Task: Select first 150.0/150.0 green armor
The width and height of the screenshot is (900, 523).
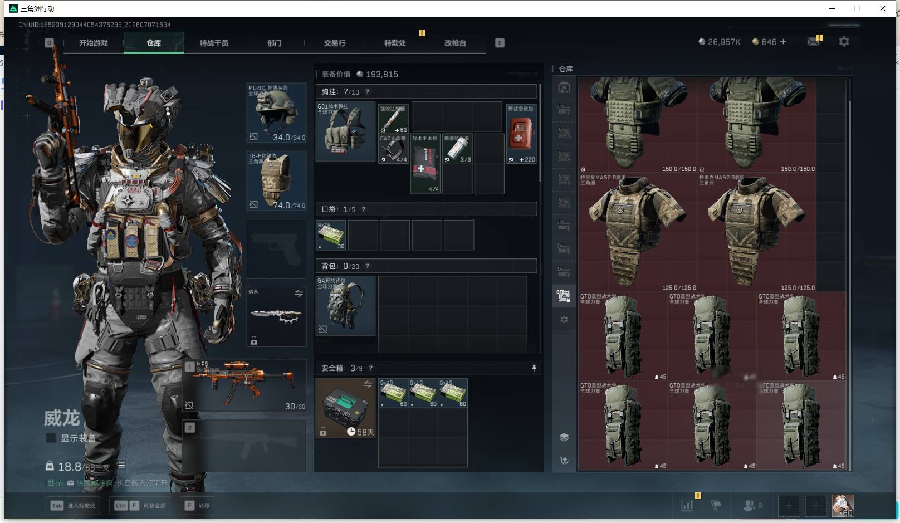Action: click(638, 125)
